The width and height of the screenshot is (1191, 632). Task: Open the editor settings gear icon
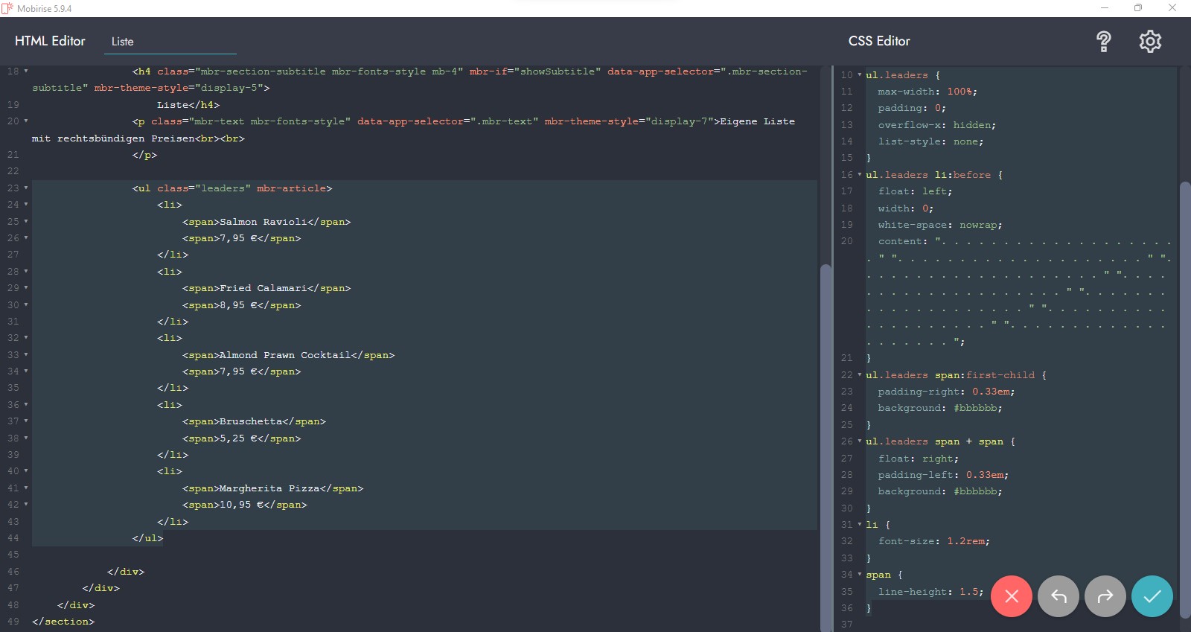coord(1150,42)
